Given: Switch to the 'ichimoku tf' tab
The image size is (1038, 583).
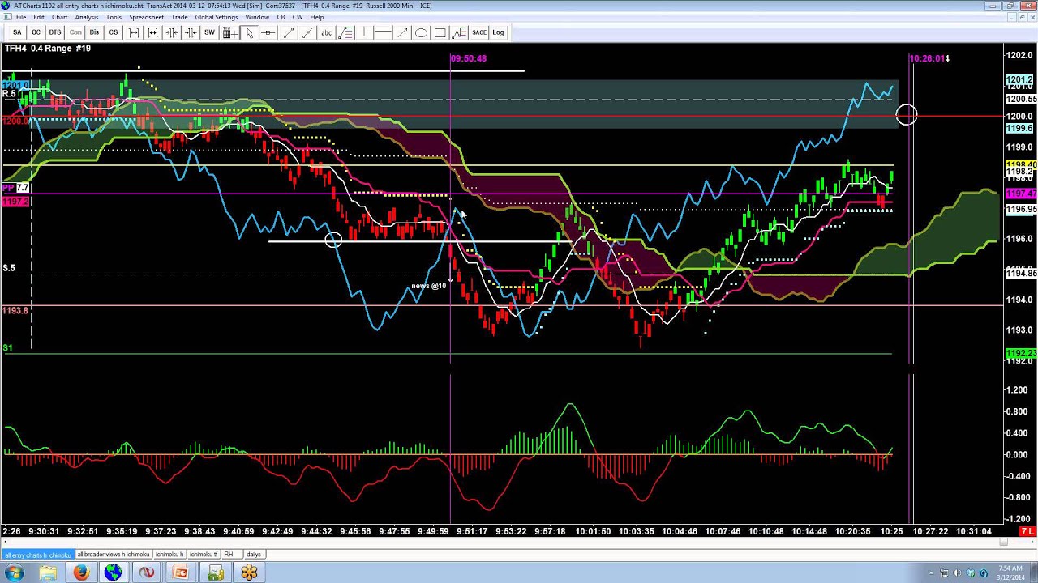Looking at the screenshot, I should click(x=203, y=555).
